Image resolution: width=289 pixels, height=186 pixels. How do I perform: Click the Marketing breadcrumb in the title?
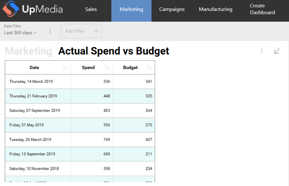click(29, 51)
